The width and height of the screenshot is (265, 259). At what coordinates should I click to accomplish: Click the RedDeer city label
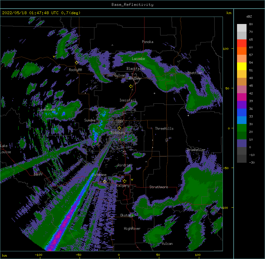pos(135,78)
